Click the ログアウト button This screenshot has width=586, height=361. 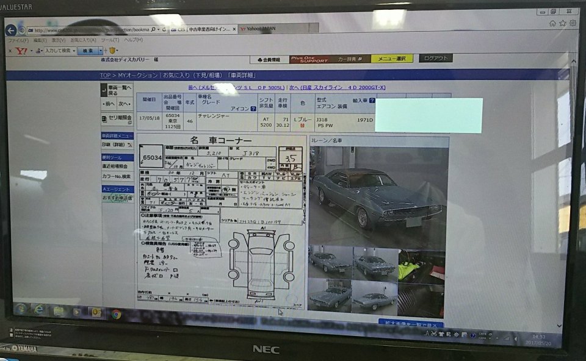coord(435,59)
